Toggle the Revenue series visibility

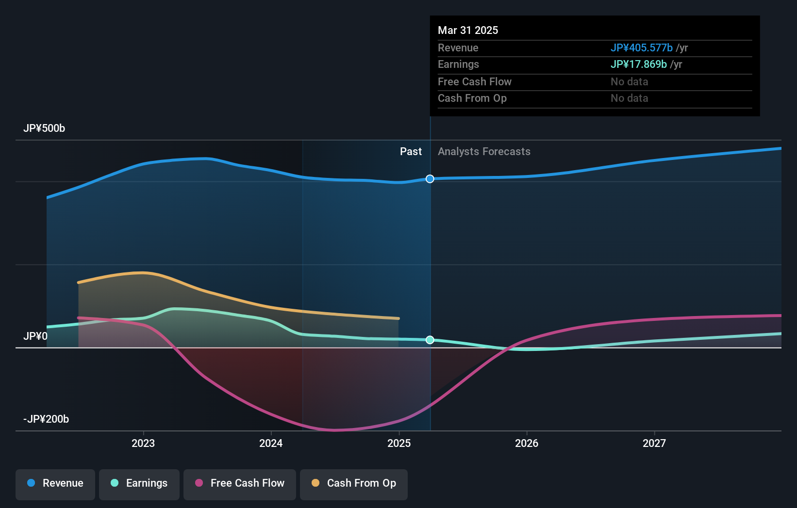pyautogui.click(x=55, y=483)
